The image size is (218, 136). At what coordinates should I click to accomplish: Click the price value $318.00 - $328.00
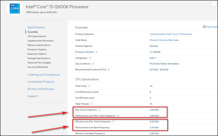click(x=159, y=70)
